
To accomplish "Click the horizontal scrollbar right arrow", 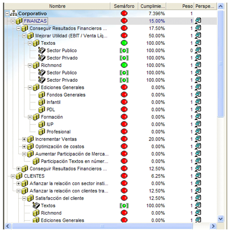I will point(213,226).
